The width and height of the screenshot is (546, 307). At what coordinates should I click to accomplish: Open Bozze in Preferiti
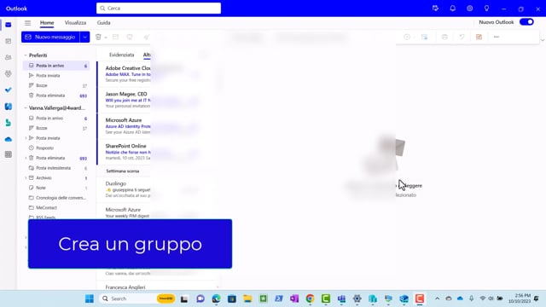(x=56, y=85)
